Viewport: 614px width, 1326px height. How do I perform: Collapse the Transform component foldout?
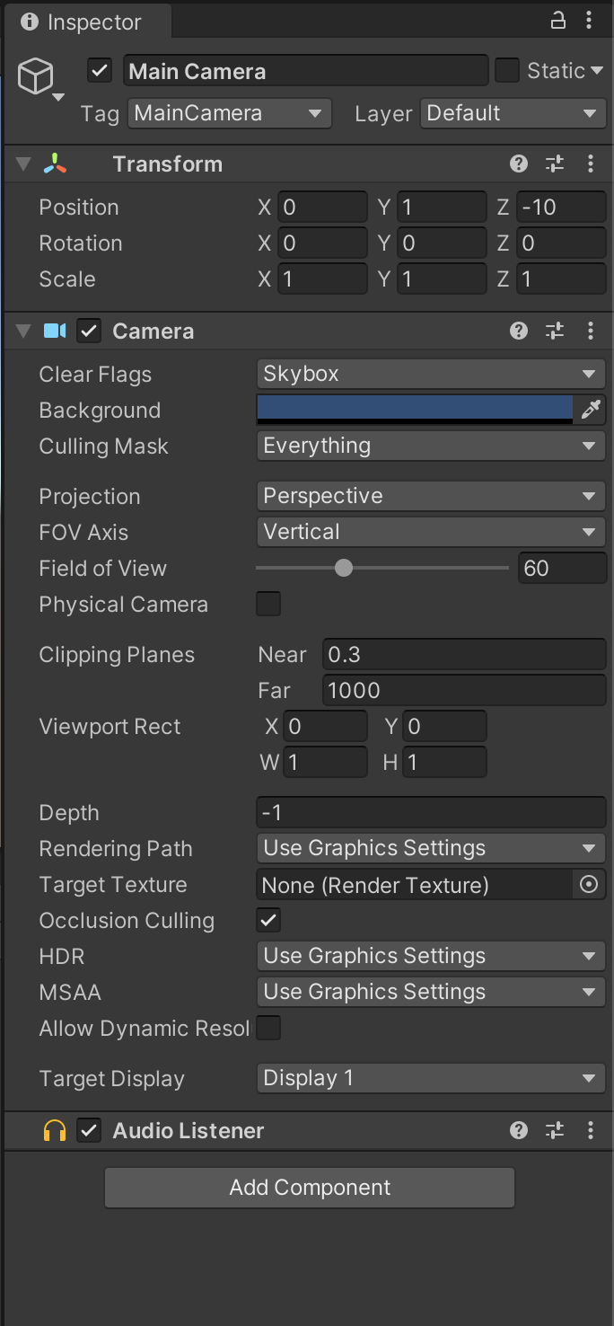pyautogui.click(x=23, y=164)
